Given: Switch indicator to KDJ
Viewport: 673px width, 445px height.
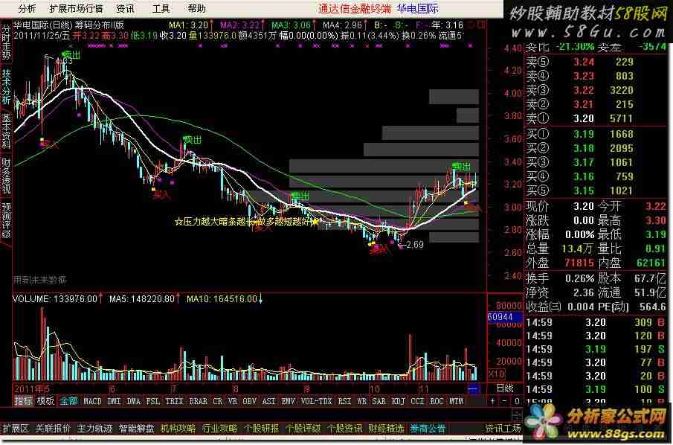Looking at the screenshot, I should pos(399,401).
